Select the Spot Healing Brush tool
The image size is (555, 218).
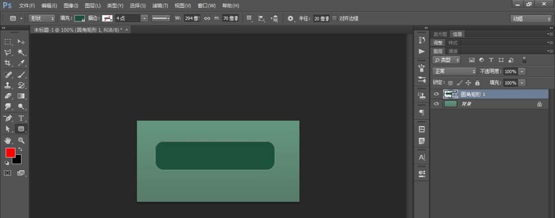point(8,75)
